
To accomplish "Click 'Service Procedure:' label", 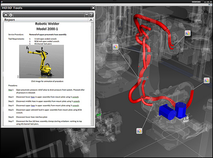I will [16, 35].
